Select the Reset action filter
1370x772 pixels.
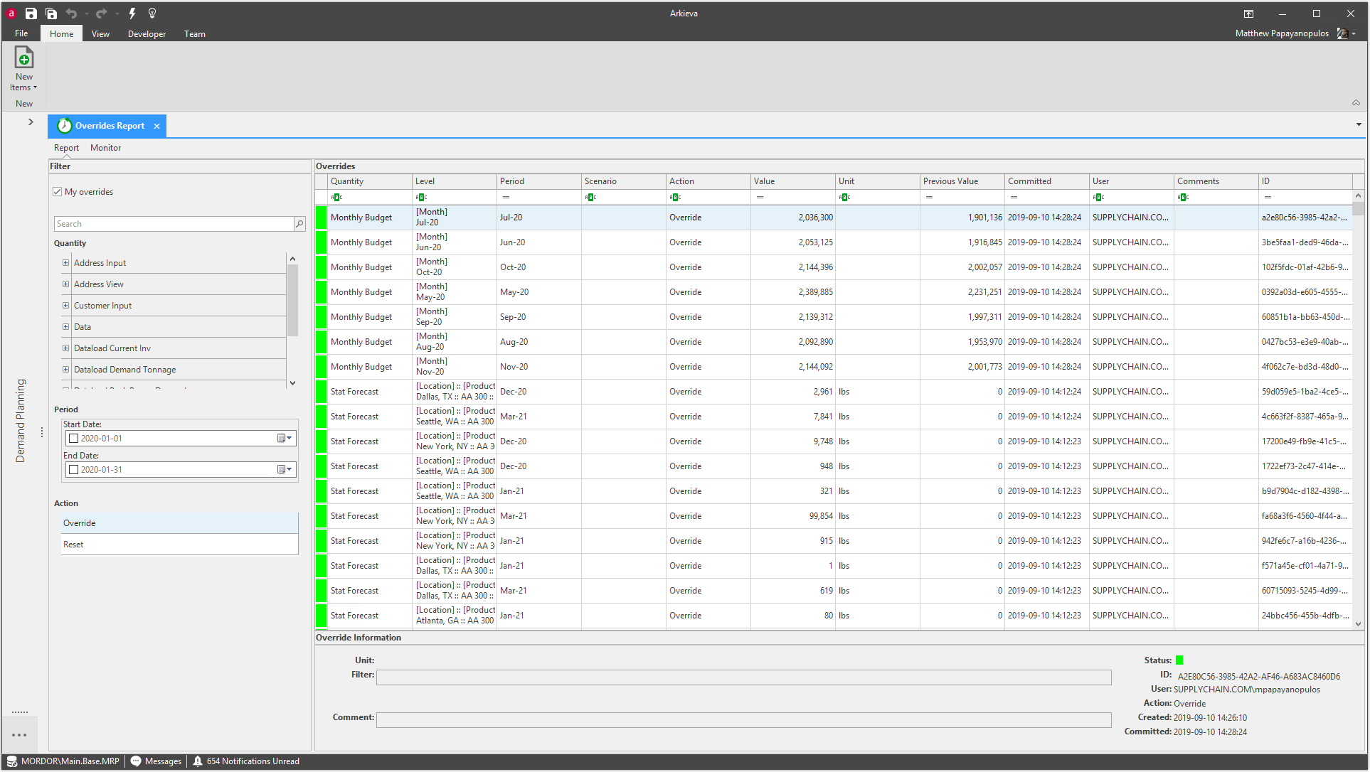(x=179, y=545)
